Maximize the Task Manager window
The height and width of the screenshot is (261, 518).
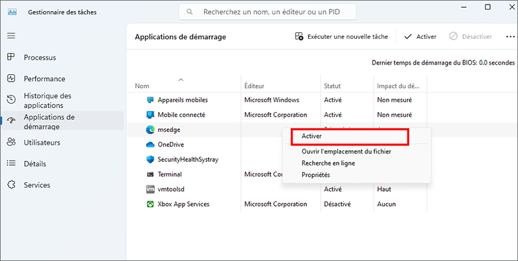[488, 7]
